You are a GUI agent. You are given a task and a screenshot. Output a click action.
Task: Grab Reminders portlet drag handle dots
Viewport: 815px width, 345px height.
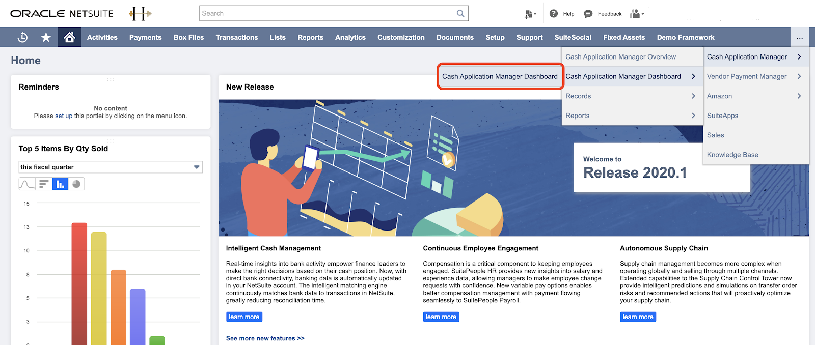coord(111,79)
